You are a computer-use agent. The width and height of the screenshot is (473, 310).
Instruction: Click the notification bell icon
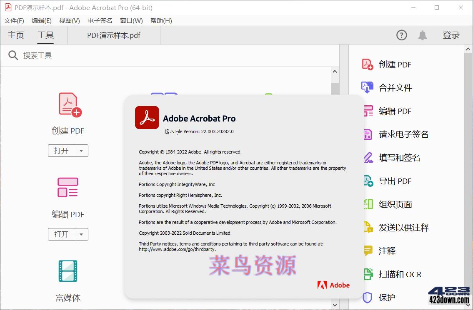[422, 35]
